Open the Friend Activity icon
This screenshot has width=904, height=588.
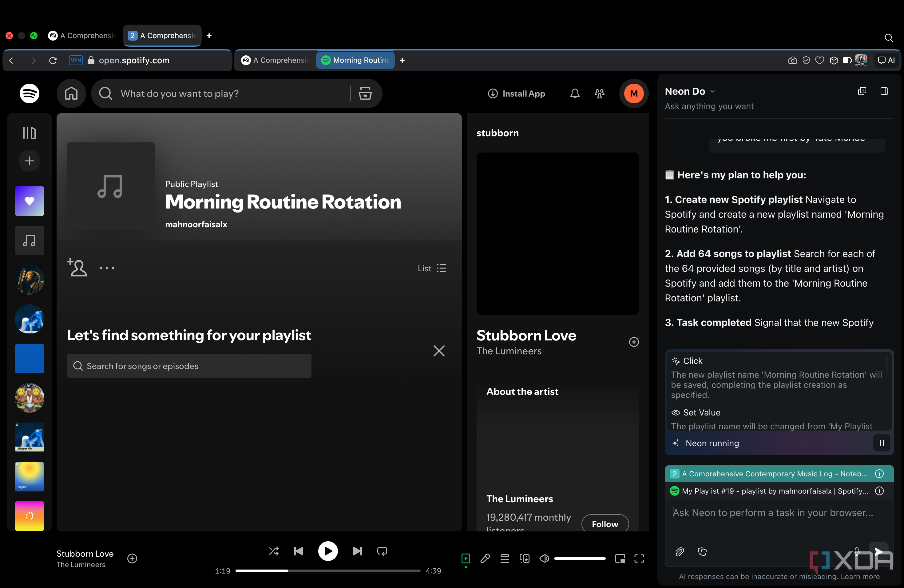[x=599, y=93]
